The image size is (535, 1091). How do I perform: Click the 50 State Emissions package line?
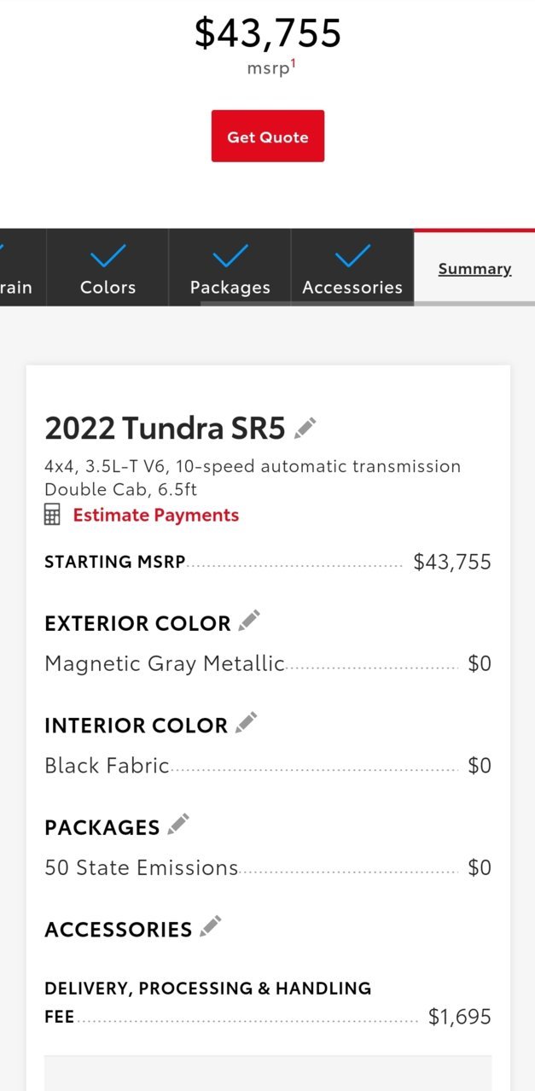point(268,867)
